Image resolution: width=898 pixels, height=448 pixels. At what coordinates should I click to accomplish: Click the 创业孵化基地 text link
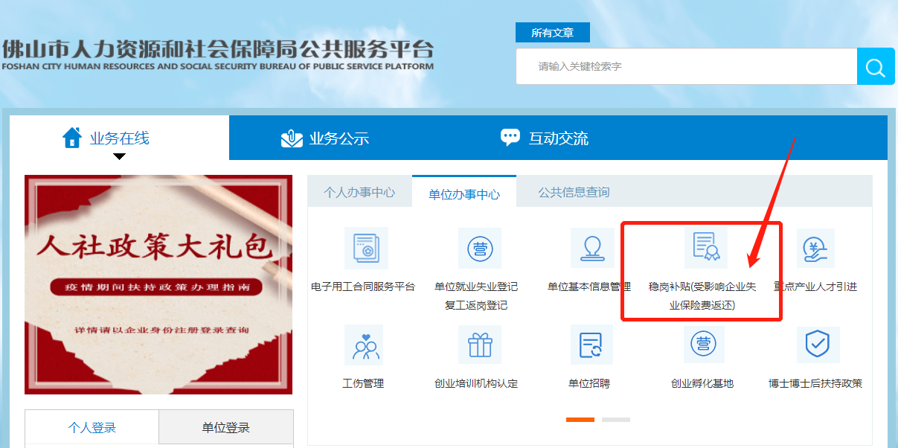point(702,383)
